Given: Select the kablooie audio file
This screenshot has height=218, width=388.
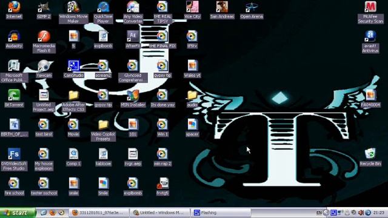Looking at the screenshot, I should [x=103, y=157].
